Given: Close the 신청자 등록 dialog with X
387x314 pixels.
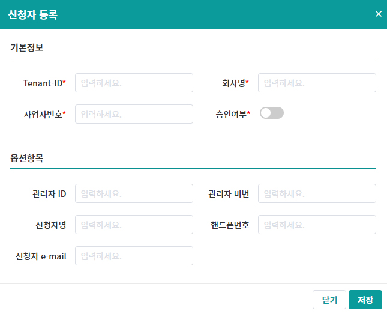Looking at the screenshot, I should coord(378,14).
